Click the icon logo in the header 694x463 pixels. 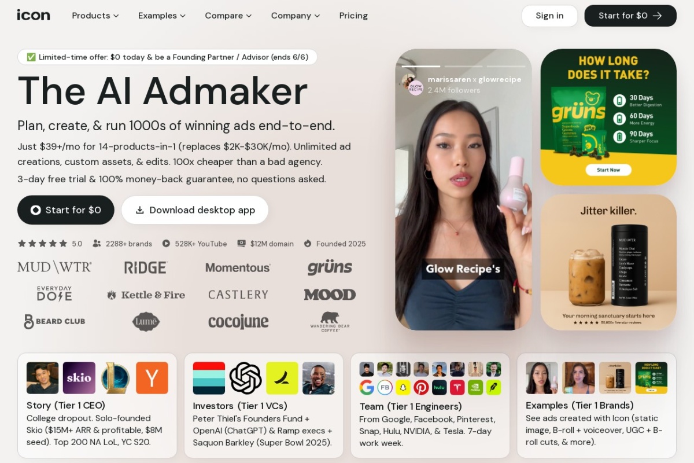click(34, 15)
